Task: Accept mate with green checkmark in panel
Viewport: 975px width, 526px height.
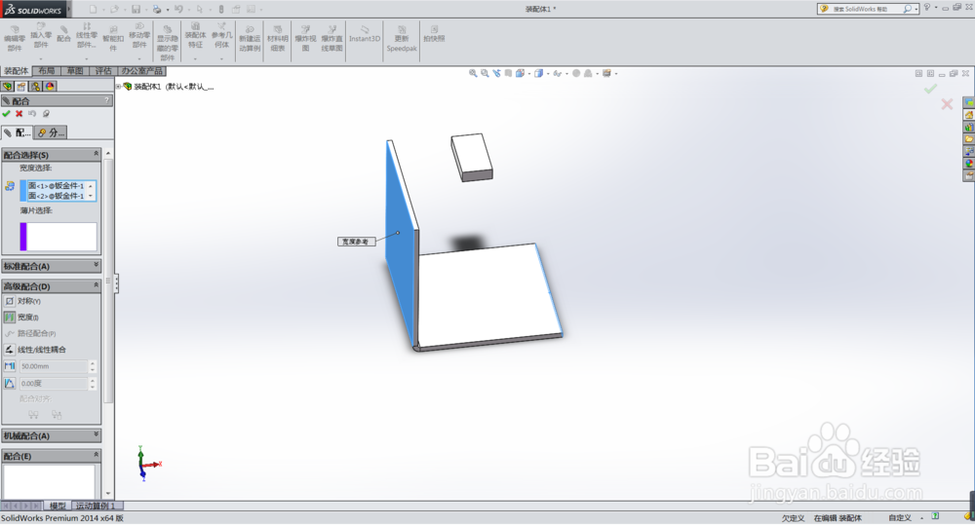Action: pyautogui.click(x=6, y=114)
